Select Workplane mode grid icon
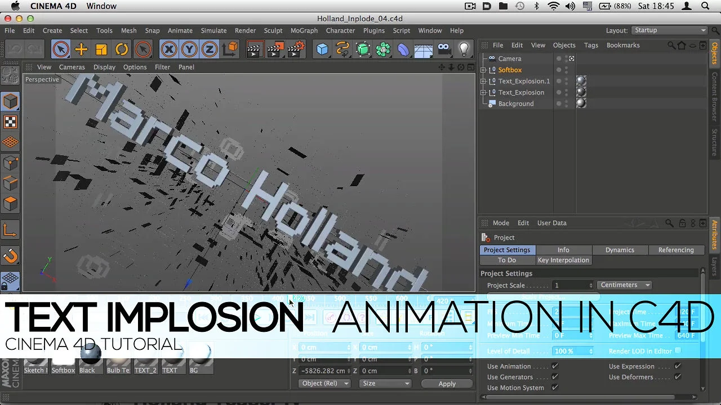 (10, 142)
